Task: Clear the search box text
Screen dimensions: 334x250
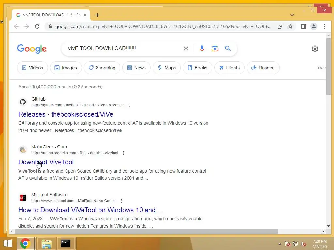Action: pos(186,49)
